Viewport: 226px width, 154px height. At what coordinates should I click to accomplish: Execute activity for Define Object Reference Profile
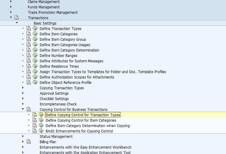[35, 82]
